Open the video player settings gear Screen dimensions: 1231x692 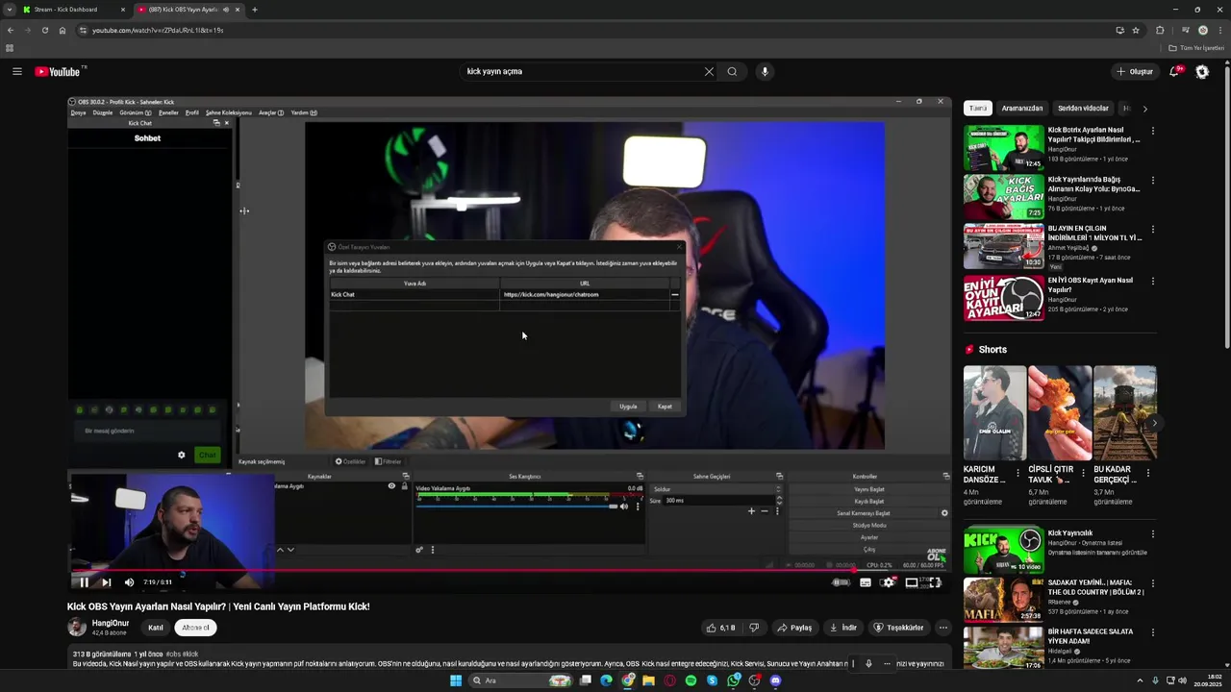pos(889,581)
